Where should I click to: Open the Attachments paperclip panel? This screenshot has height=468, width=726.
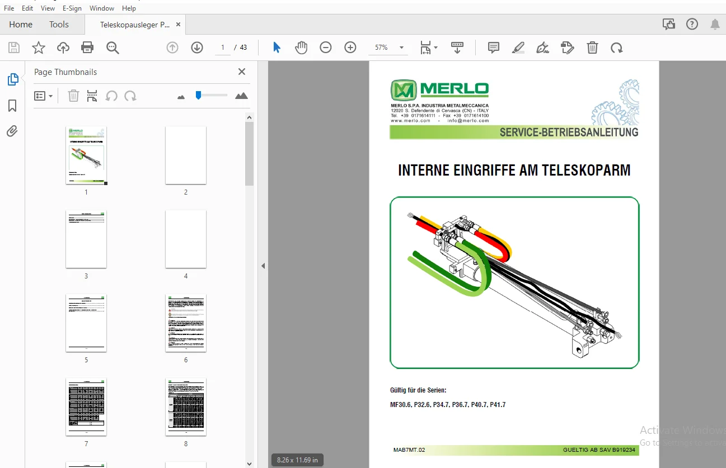[x=12, y=131]
